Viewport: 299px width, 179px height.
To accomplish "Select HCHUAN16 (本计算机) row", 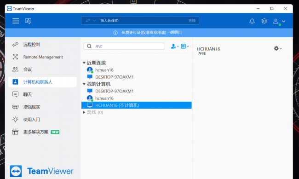I will click(137, 105).
